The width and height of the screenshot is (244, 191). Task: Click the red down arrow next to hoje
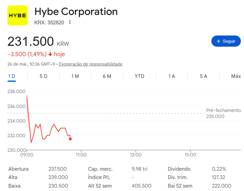[x=50, y=54]
